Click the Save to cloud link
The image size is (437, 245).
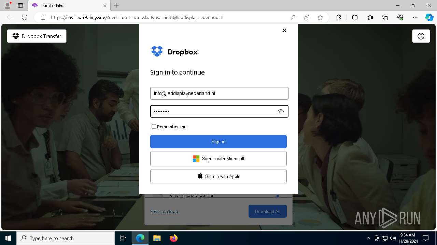click(164, 211)
